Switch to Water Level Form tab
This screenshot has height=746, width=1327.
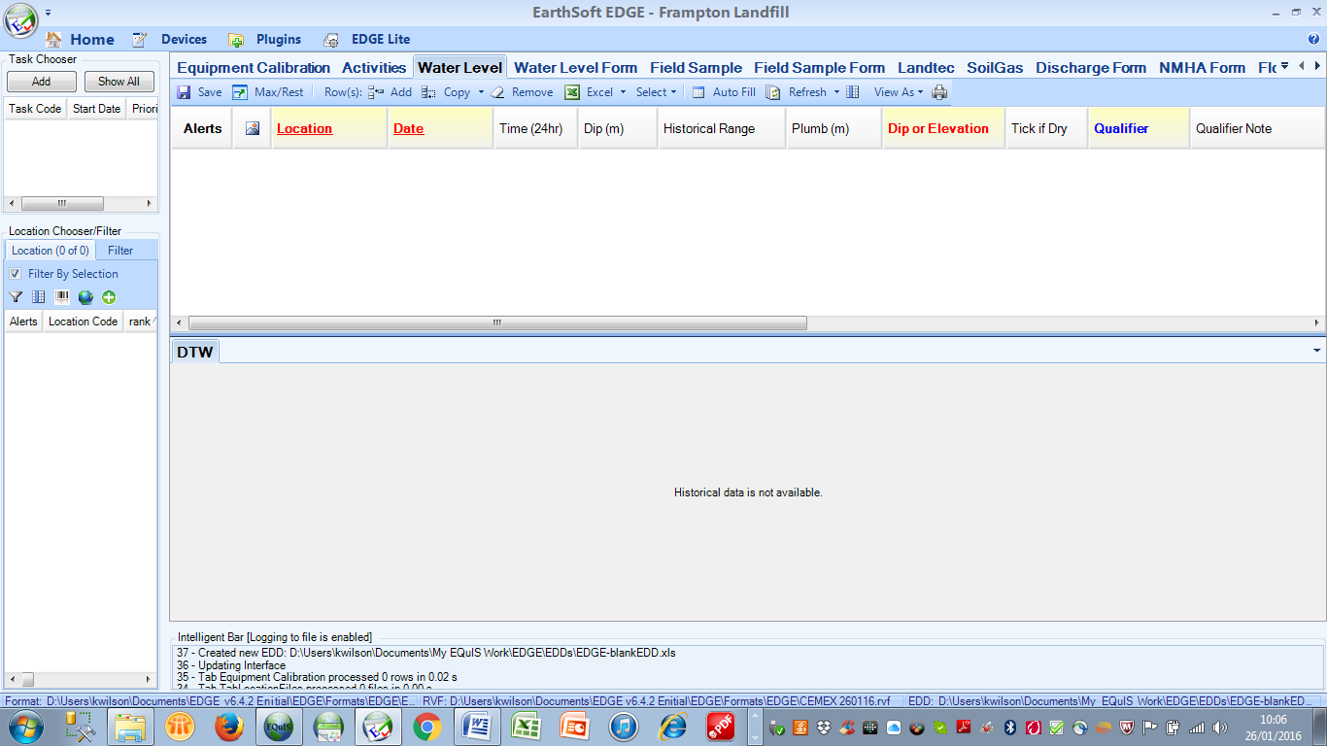click(x=575, y=68)
